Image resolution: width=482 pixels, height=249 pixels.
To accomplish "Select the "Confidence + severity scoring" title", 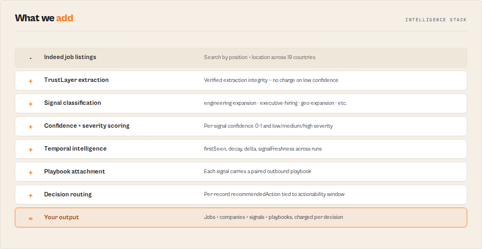I will (x=87, y=126).
